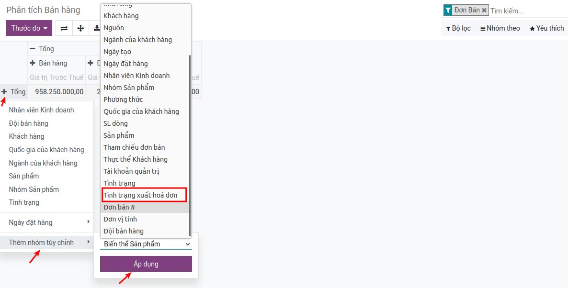Viewport: 568px width, 288px height.
Task: Open the Biến thể Sản phẩm select box
Action: click(146, 244)
